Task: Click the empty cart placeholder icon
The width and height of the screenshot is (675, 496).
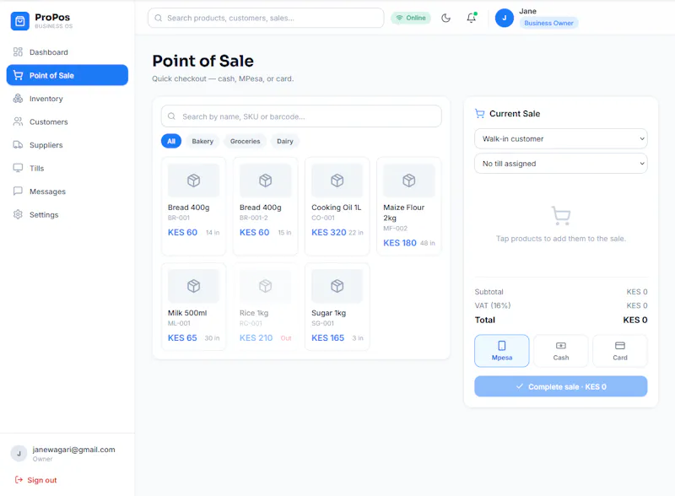Action: point(561,216)
